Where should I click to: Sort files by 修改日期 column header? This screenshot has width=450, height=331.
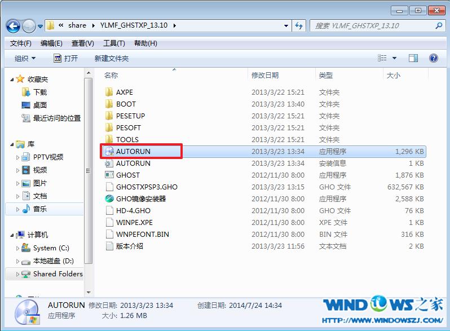265,75
